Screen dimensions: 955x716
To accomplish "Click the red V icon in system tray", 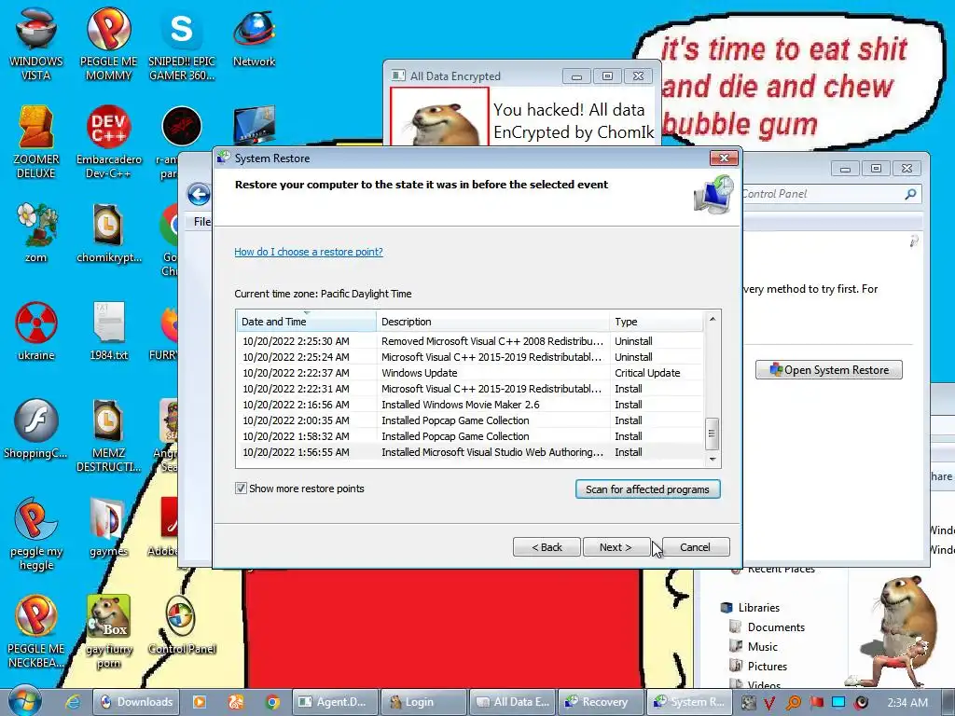I will (769, 703).
